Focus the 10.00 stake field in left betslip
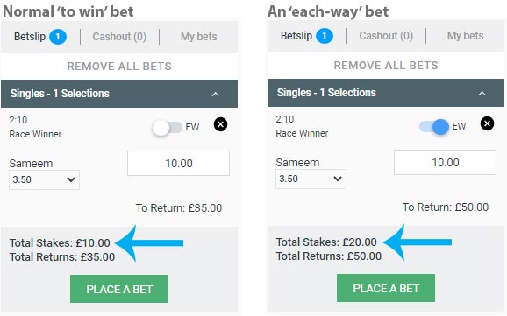This screenshot has width=507, height=316. pyautogui.click(x=178, y=164)
